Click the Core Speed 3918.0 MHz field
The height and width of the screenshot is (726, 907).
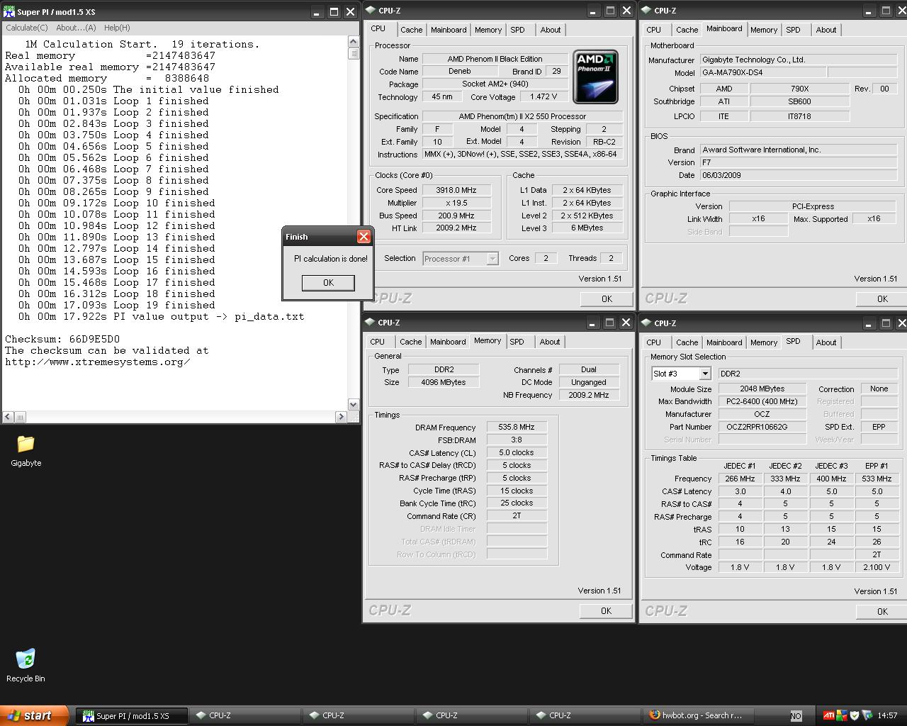[456, 190]
